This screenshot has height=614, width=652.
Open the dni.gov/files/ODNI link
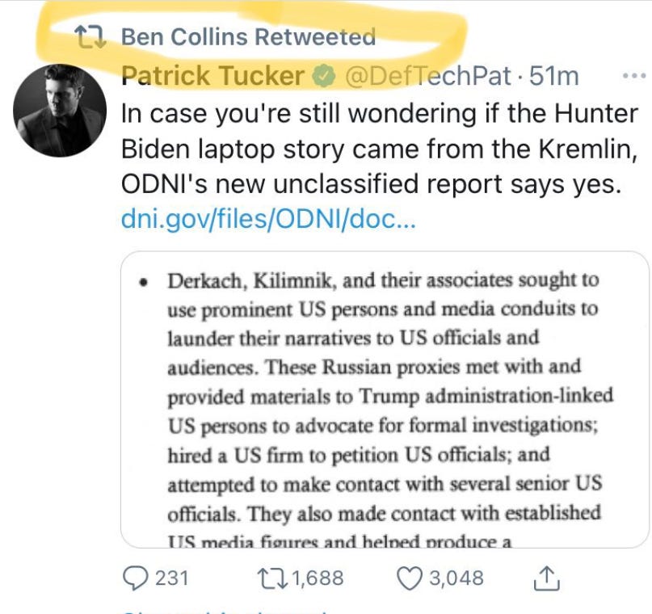click(x=267, y=221)
